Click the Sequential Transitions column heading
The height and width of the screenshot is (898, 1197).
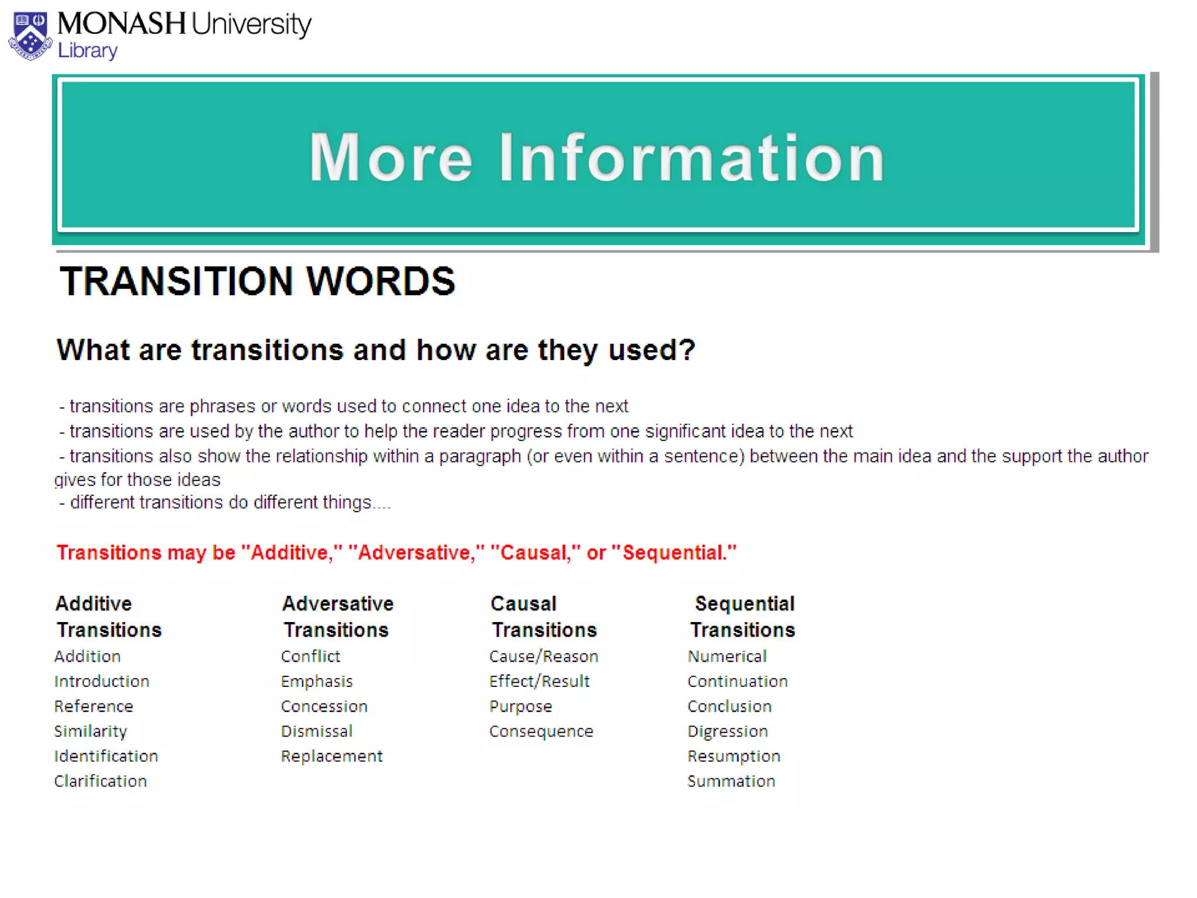(743, 617)
